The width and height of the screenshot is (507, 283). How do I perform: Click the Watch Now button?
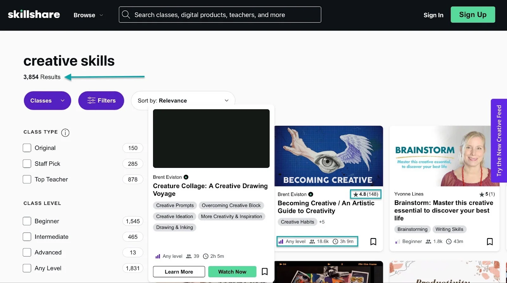point(232,272)
